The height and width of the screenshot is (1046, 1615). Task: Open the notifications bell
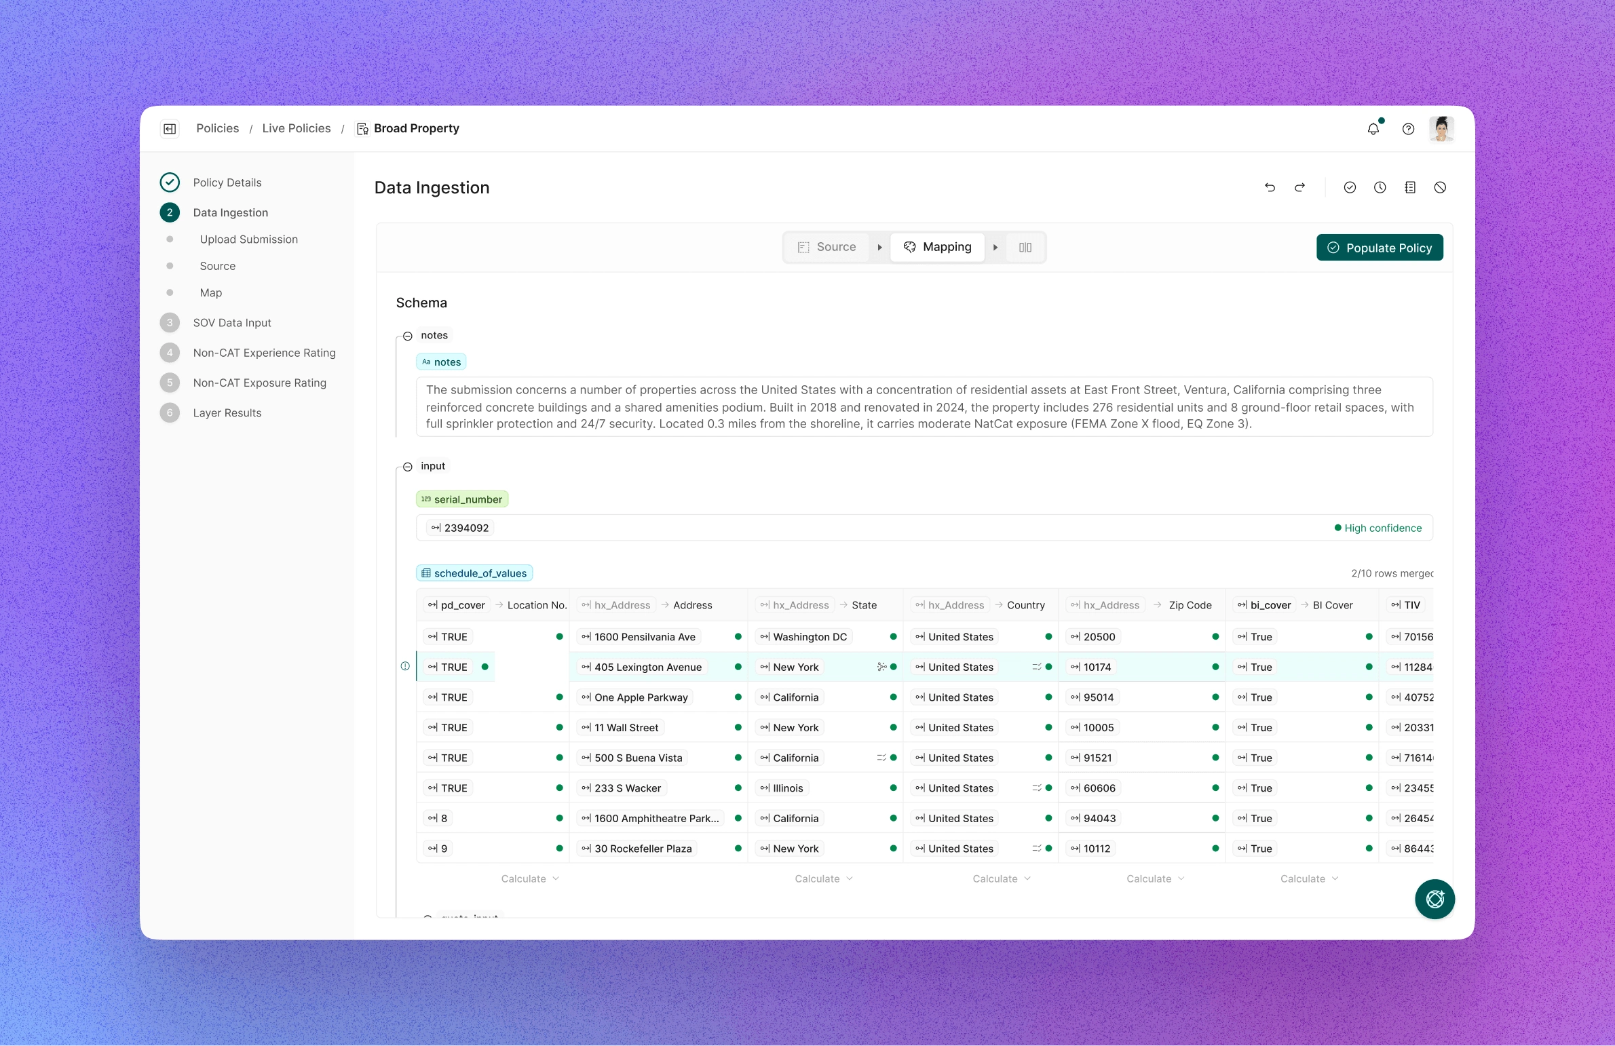point(1373,128)
